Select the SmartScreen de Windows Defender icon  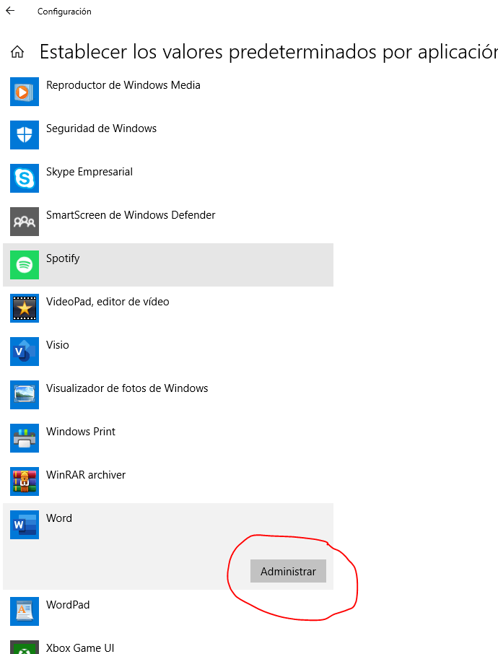point(25,222)
